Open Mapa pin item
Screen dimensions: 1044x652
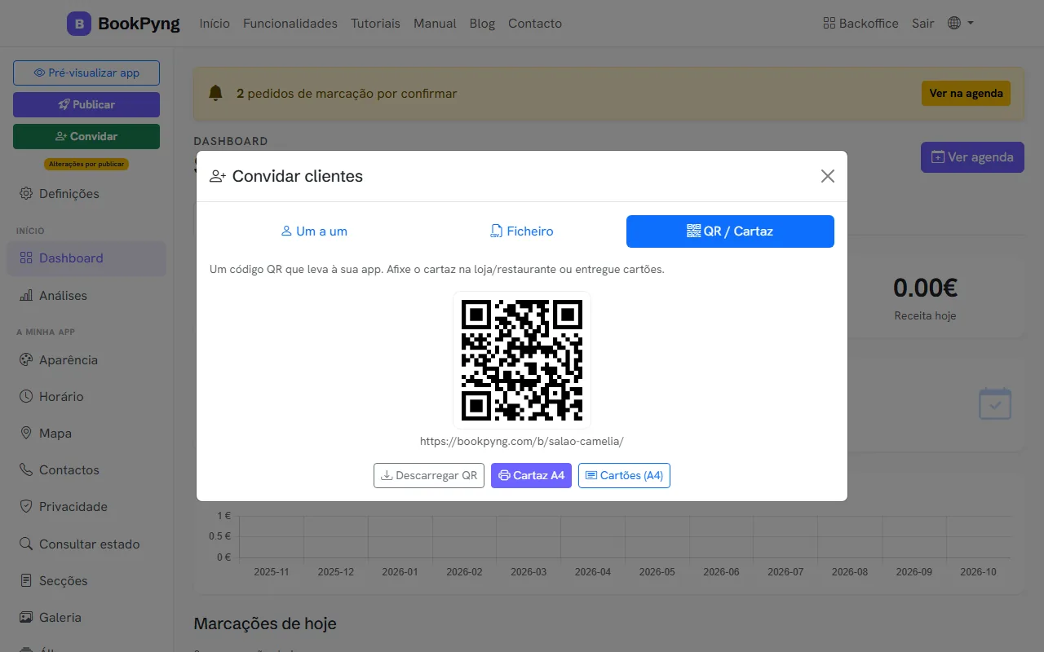(86, 434)
